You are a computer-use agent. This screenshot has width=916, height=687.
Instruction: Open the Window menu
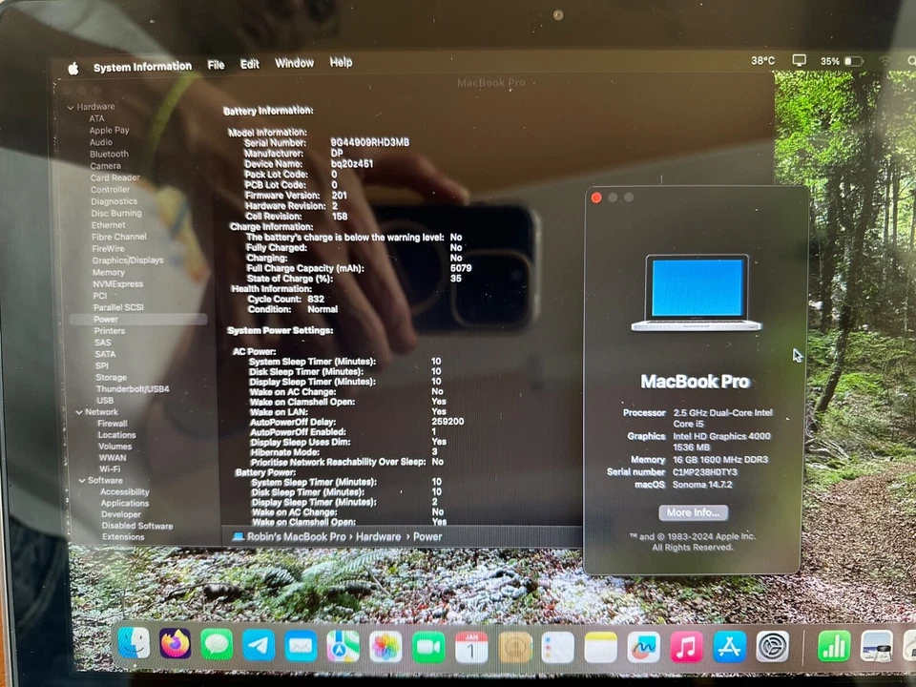click(x=295, y=63)
